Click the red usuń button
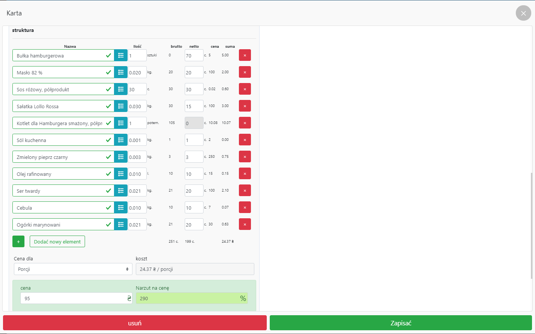The height and width of the screenshot is (334, 535). point(135,323)
